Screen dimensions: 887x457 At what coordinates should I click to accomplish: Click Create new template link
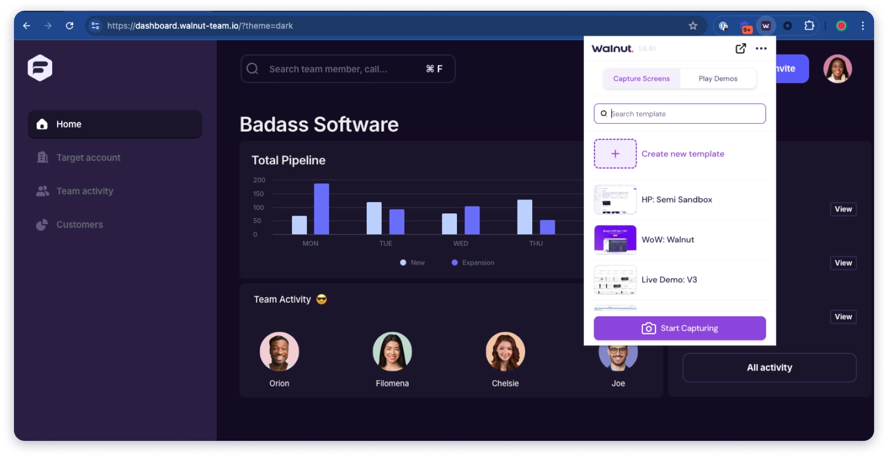pyautogui.click(x=683, y=154)
